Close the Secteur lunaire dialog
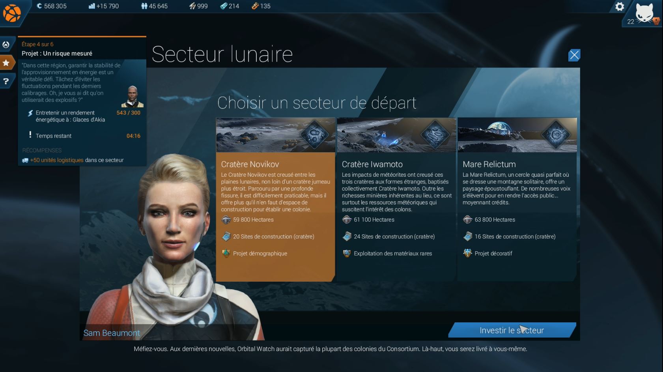Viewport: 663px width, 372px height. point(574,55)
